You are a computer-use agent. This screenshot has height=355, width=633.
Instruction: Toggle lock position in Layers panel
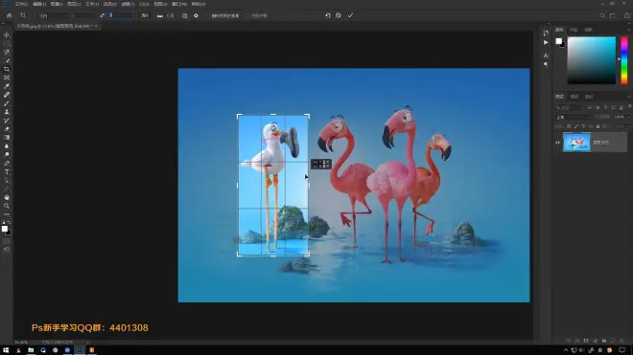(x=583, y=126)
